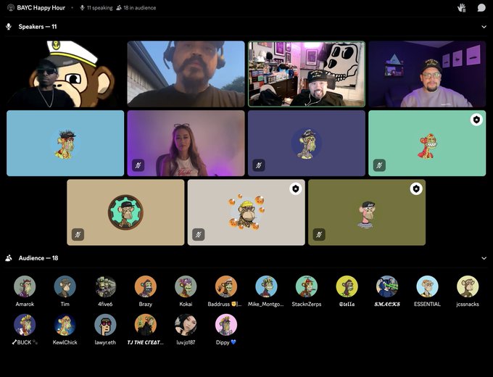The height and width of the screenshot is (377, 493).
Task: Open BUCK's audience avatar
Action: pyautogui.click(x=25, y=325)
